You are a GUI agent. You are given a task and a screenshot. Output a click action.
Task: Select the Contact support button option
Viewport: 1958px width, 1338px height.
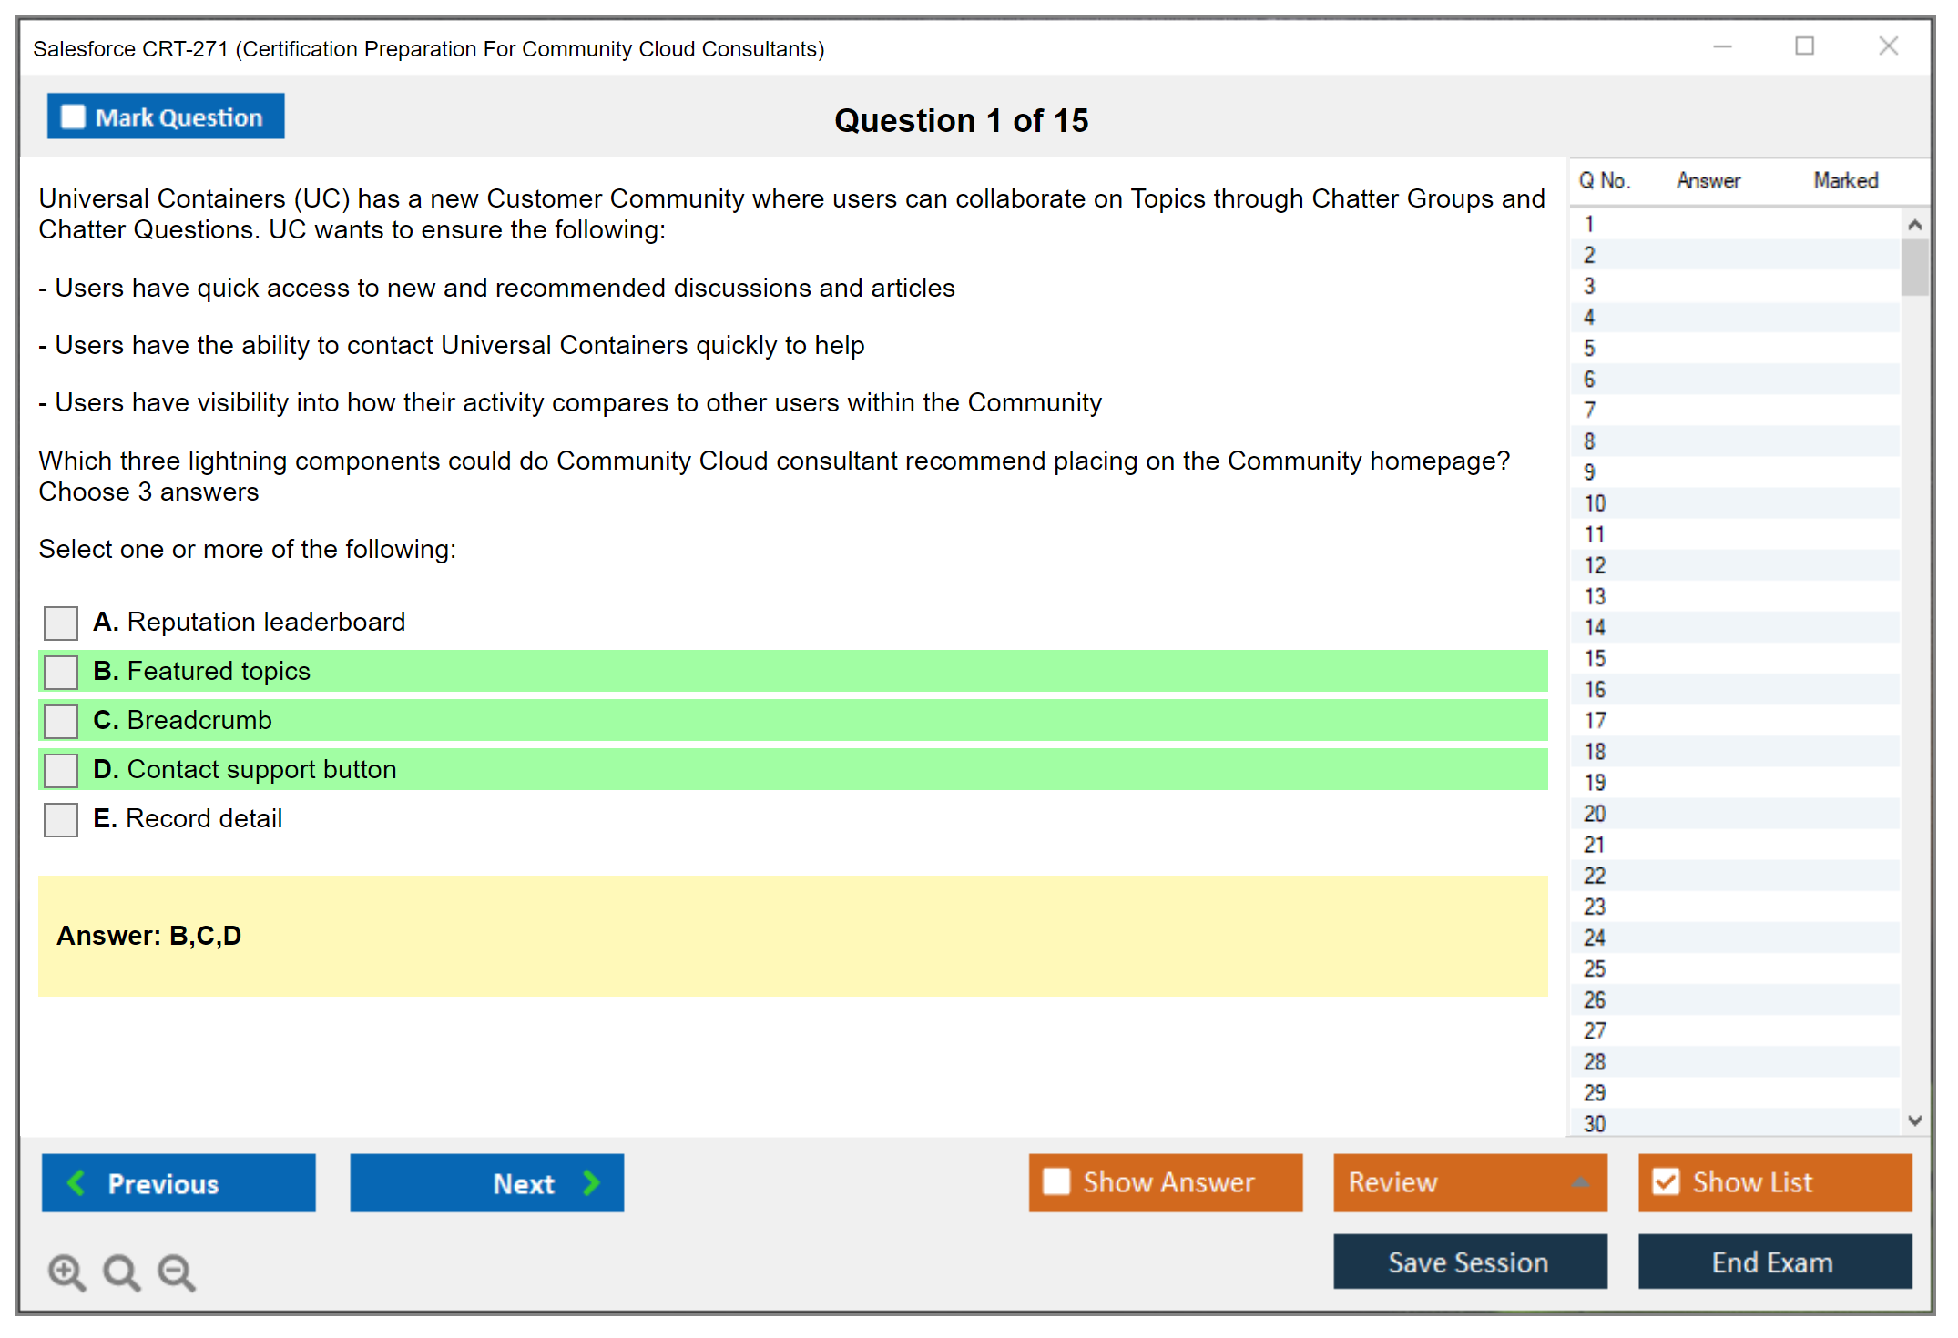(x=61, y=771)
